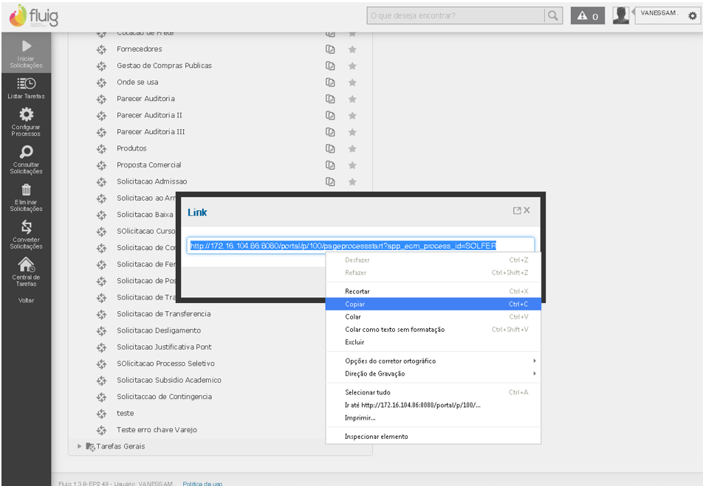Expand the Tarefas Gerais folder
Viewport: 703px width, 486px height.
click(x=80, y=446)
